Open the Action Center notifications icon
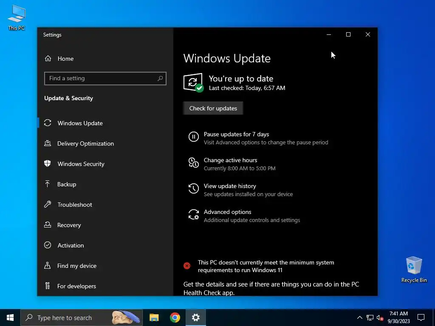The width and height of the screenshot is (435, 326). coord(421,318)
